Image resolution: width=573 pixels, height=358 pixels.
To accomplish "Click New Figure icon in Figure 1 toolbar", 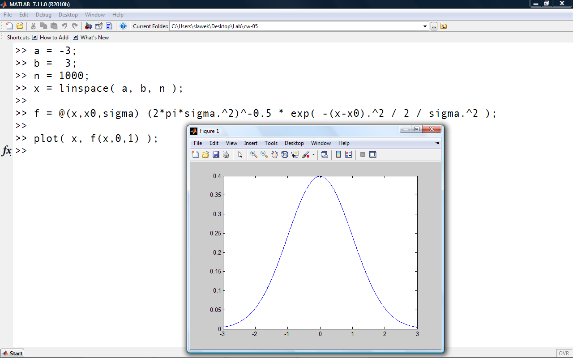I will 195,155.
